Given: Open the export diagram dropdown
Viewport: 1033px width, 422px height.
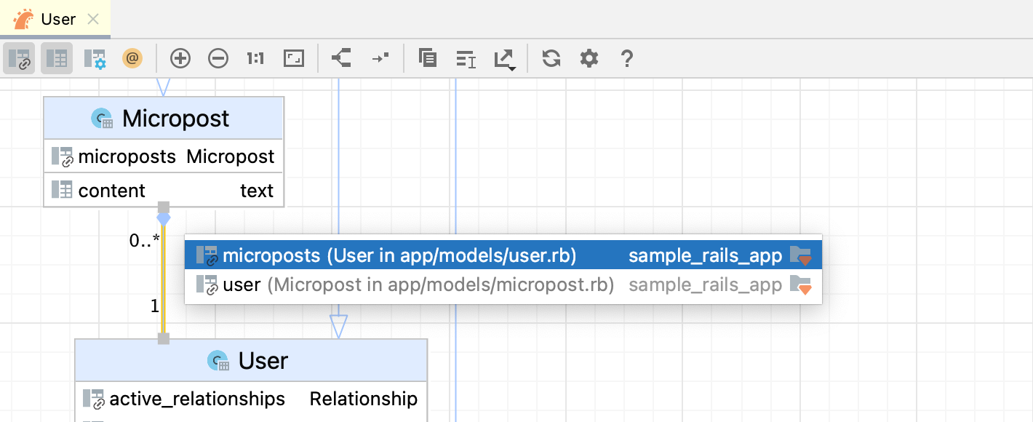Looking at the screenshot, I should coord(505,58).
